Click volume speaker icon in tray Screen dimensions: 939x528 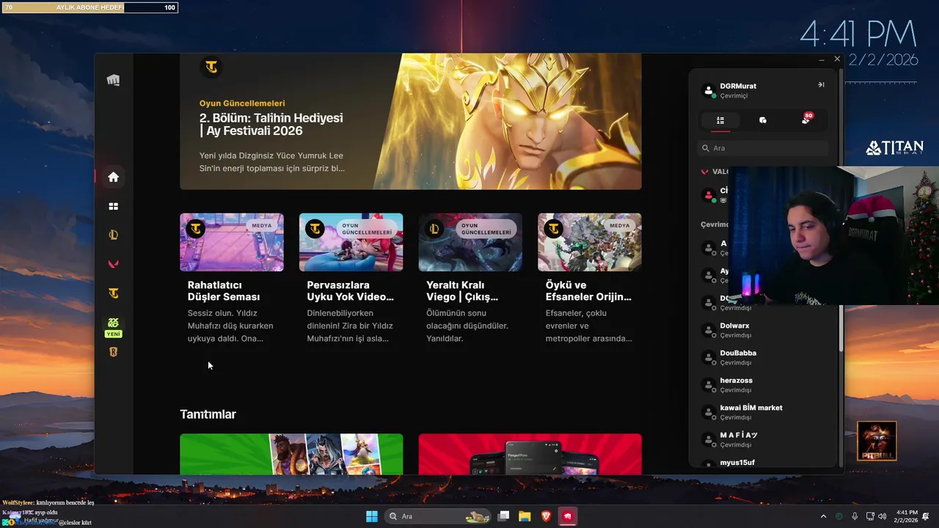(x=882, y=516)
